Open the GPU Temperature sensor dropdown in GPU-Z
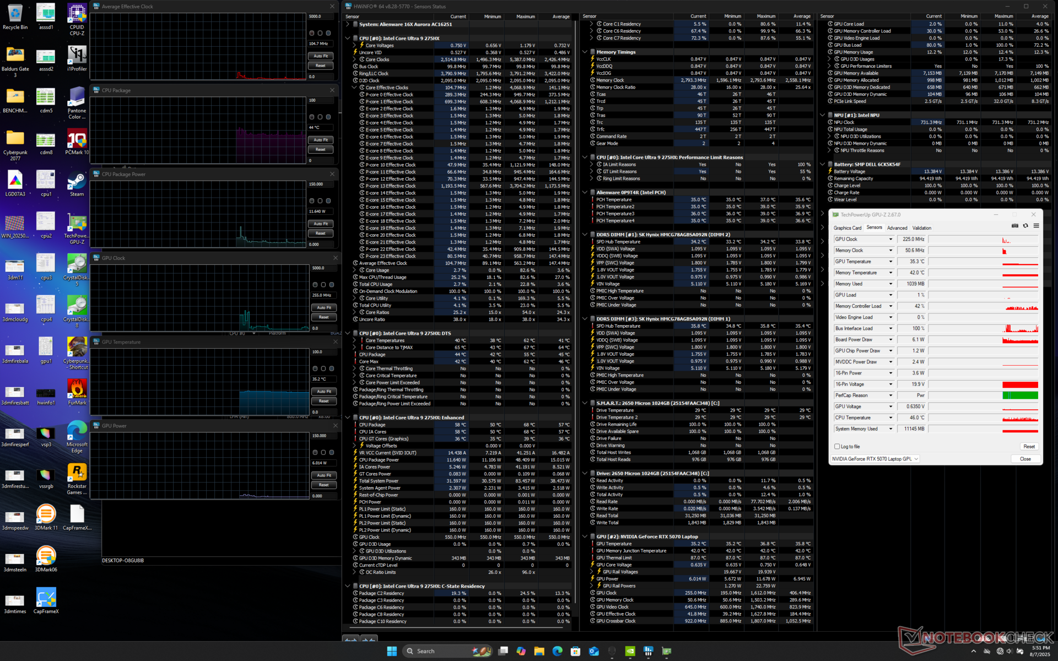This screenshot has width=1058, height=661. [890, 262]
